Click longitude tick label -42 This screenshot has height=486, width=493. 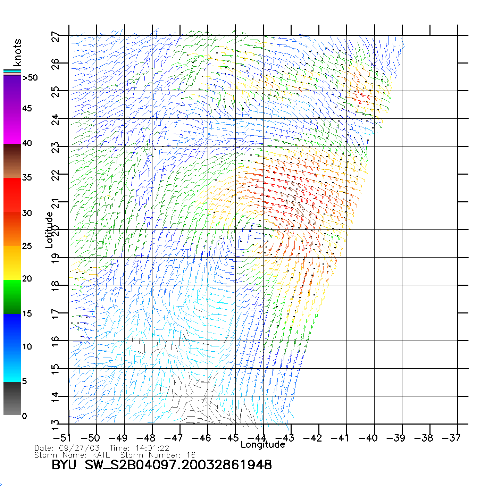point(312,438)
